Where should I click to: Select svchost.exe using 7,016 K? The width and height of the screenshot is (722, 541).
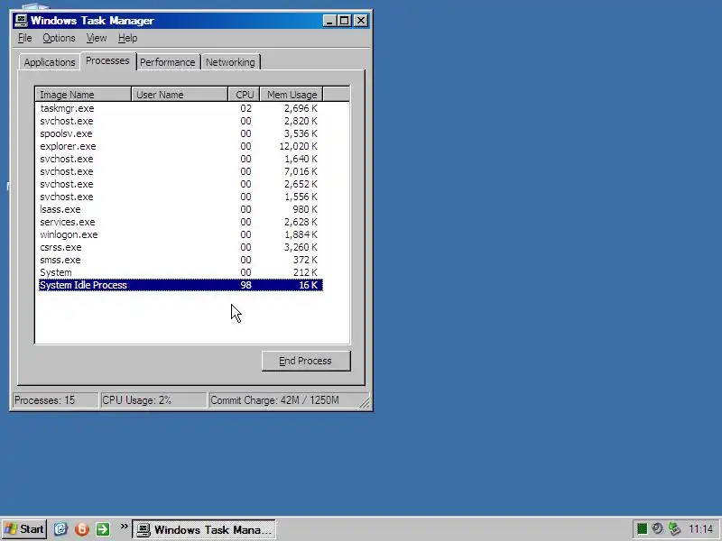(x=180, y=171)
